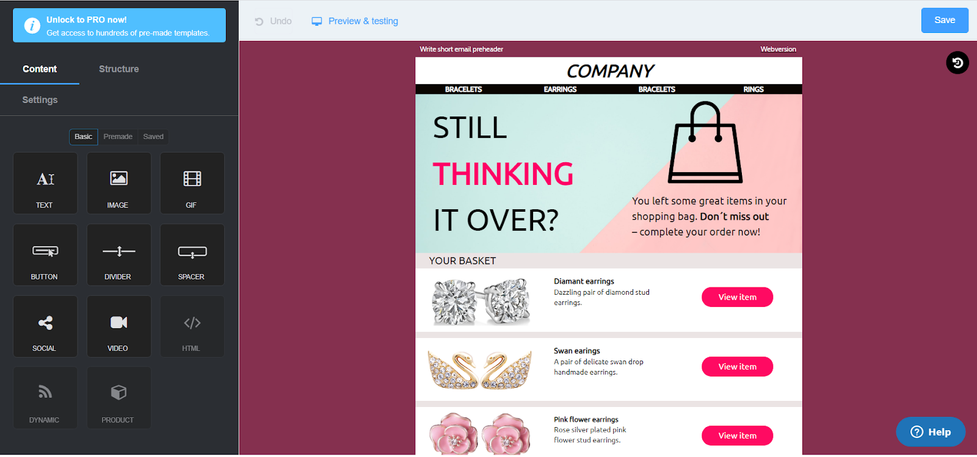Viewport: 977px width, 457px height.
Task: Select the Social content block
Action: (45, 326)
